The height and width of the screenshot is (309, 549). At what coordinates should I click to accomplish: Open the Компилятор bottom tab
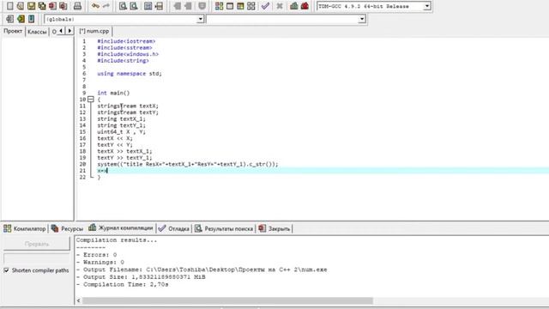click(x=25, y=228)
